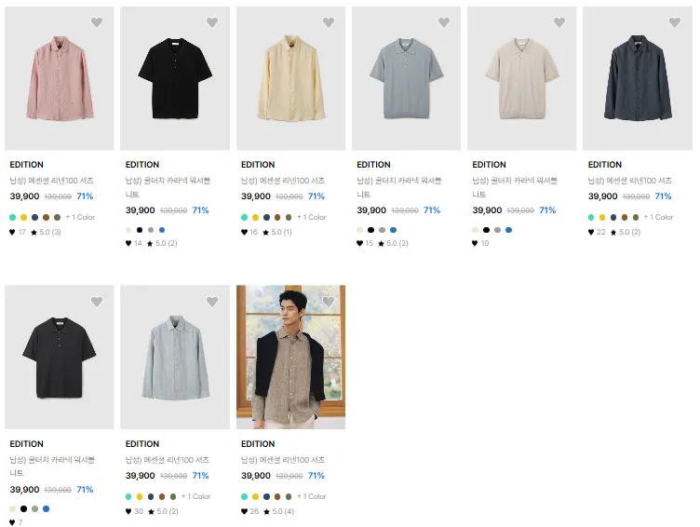Tap heart on model photo product
The image size is (700, 527).
point(328,302)
